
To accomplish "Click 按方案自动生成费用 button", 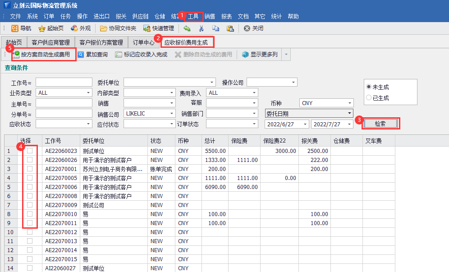I will 45,55.
